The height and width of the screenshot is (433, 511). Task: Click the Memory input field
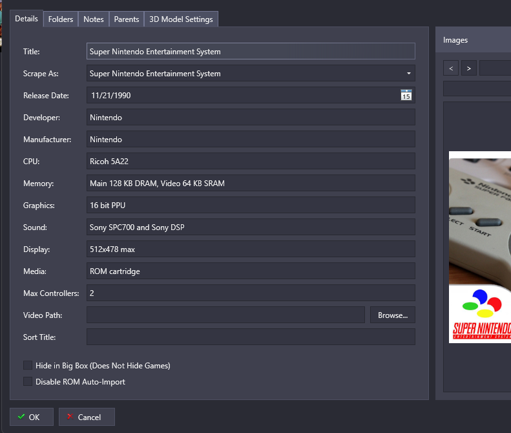click(x=251, y=184)
